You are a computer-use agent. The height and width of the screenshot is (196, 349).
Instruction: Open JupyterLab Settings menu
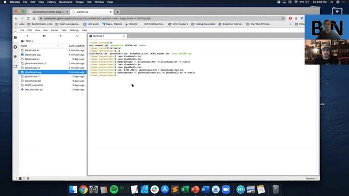click(x=74, y=30)
